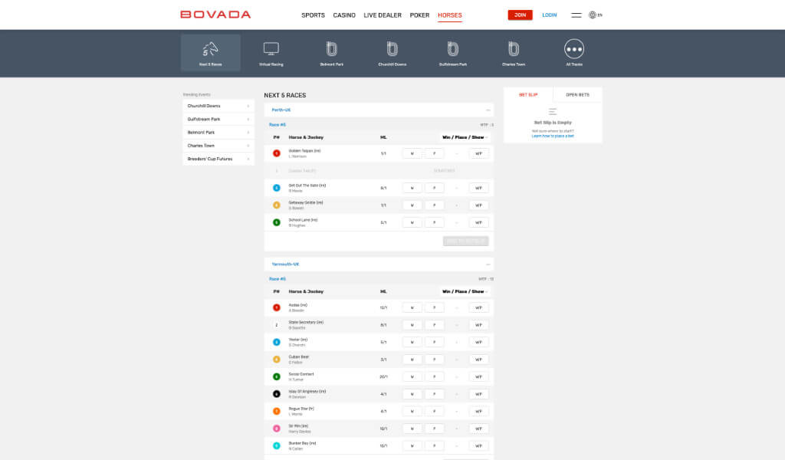Go to the Poker menu

tap(419, 15)
